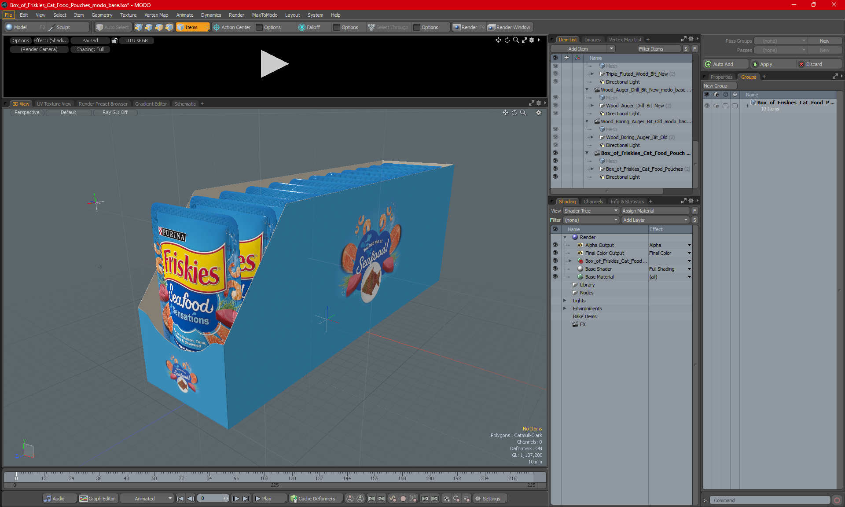Switch to UV Texture View tab
Image resolution: width=845 pixels, height=507 pixels.
click(x=54, y=104)
